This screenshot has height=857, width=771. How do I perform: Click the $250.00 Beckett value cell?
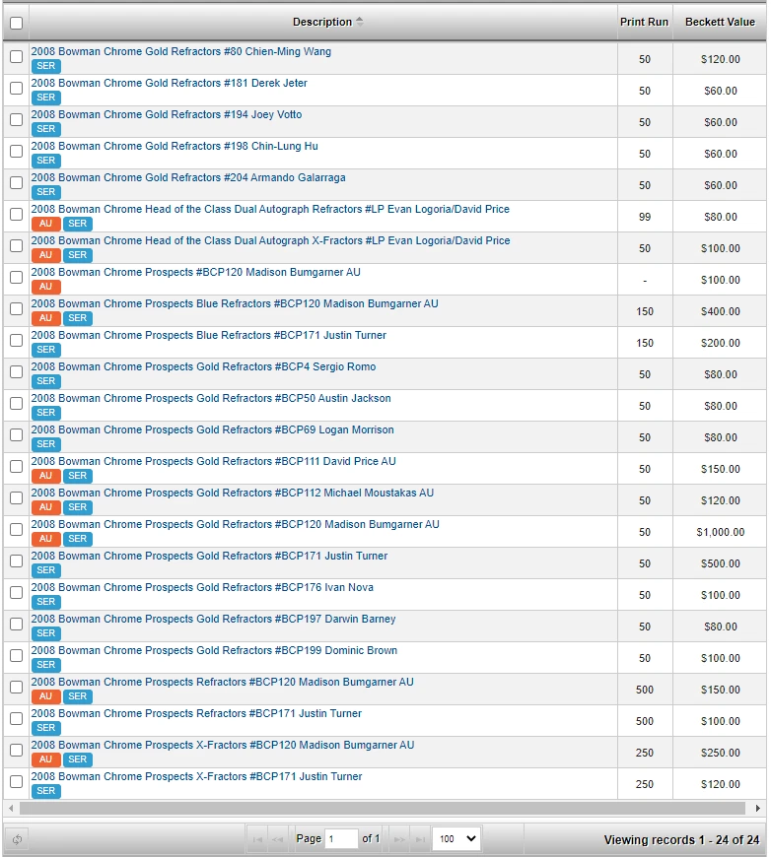pos(720,753)
